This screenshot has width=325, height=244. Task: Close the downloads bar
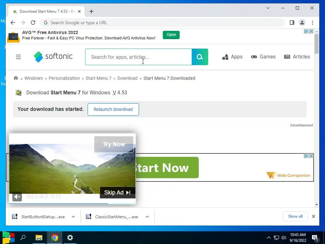pos(313,216)
